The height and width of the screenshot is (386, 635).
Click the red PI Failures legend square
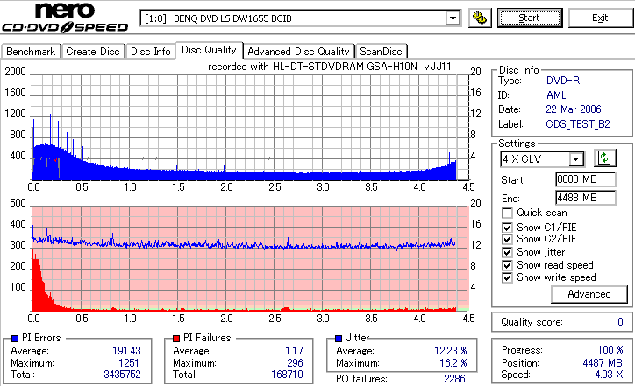(x=176, y=339)
